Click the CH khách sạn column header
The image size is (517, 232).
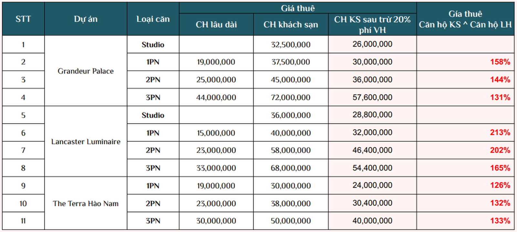click(290, 24)
